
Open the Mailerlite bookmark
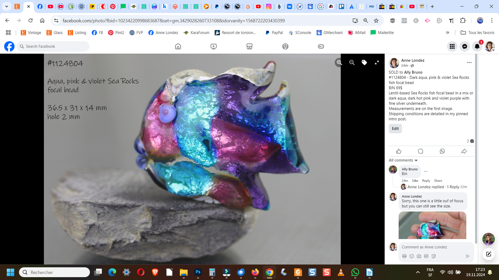[x=382, y=33]
